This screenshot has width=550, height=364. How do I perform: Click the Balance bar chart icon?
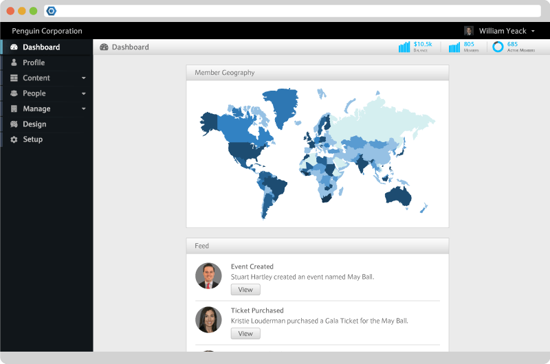[404, 47]
